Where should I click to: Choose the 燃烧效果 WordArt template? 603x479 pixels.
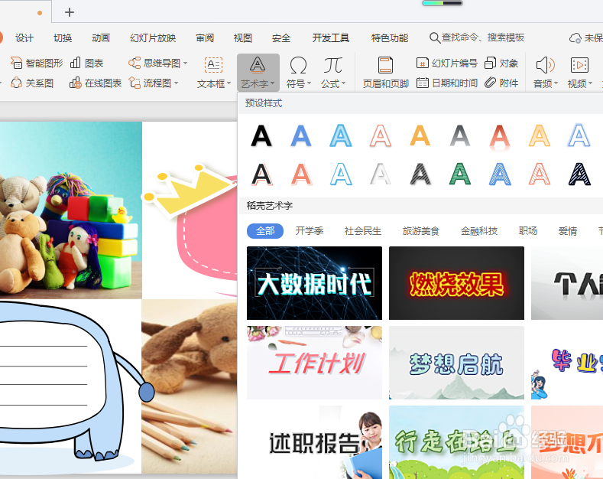pyautogui.click(x=456, y=283)
